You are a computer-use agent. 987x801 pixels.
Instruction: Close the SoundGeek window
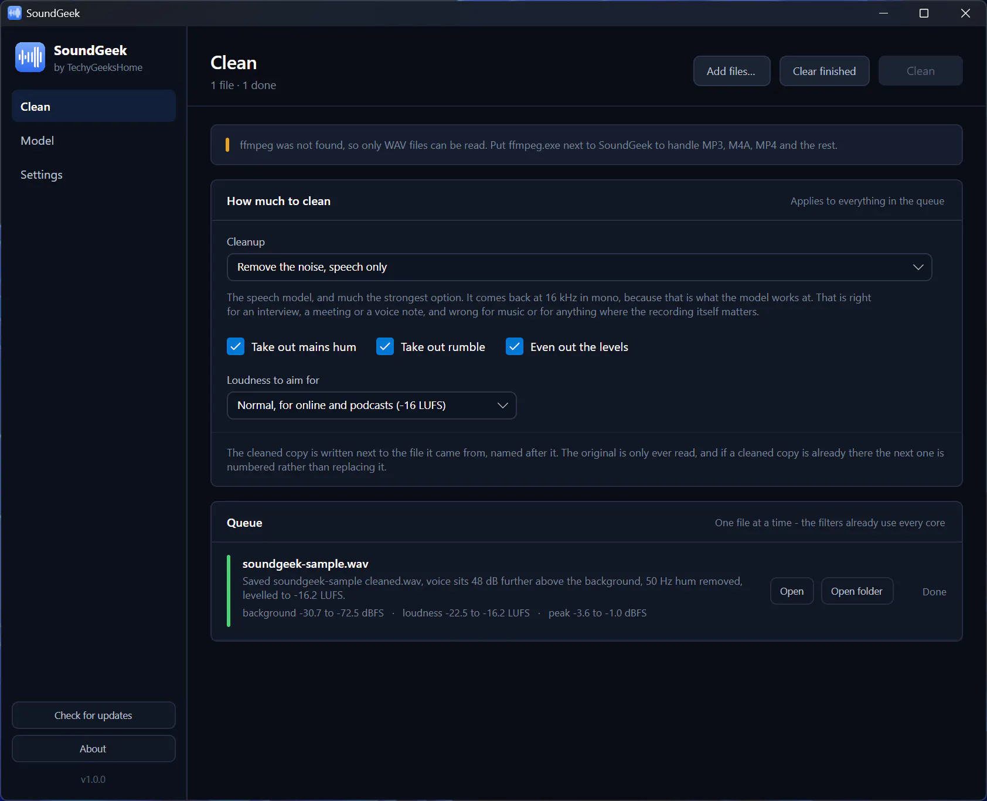(x=965, y=13)
